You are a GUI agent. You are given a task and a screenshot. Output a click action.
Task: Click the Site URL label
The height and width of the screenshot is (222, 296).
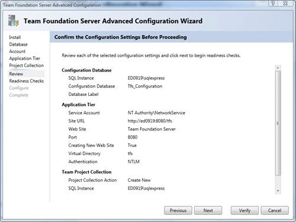[x=76, y=121]
